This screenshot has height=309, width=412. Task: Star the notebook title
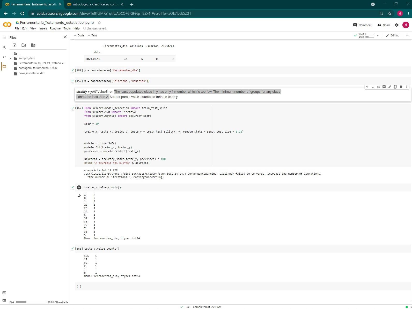(x=99, y=22)
